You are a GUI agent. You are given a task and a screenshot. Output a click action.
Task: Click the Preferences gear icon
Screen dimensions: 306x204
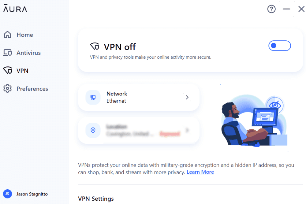pyautogui.click(x=7, y=89)
